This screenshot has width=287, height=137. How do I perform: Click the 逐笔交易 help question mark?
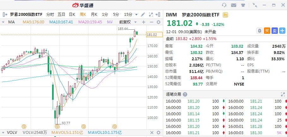pyautogui.click(x=185, y=94)
